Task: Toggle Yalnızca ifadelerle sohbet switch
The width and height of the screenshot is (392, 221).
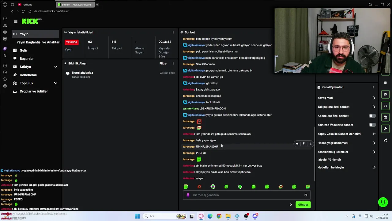Action: [x=372, y=125]
